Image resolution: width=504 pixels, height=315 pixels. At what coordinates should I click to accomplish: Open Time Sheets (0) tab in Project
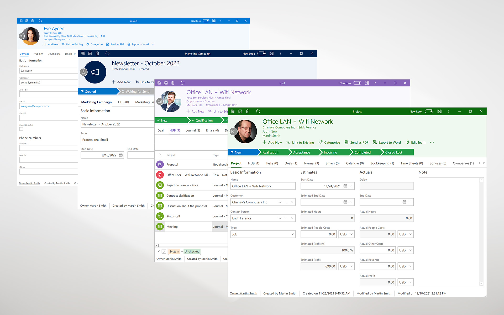tap(412, 163)
